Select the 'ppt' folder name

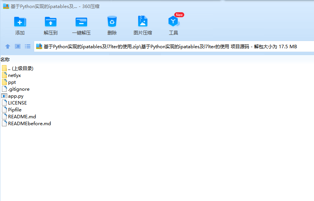point(12,82)
